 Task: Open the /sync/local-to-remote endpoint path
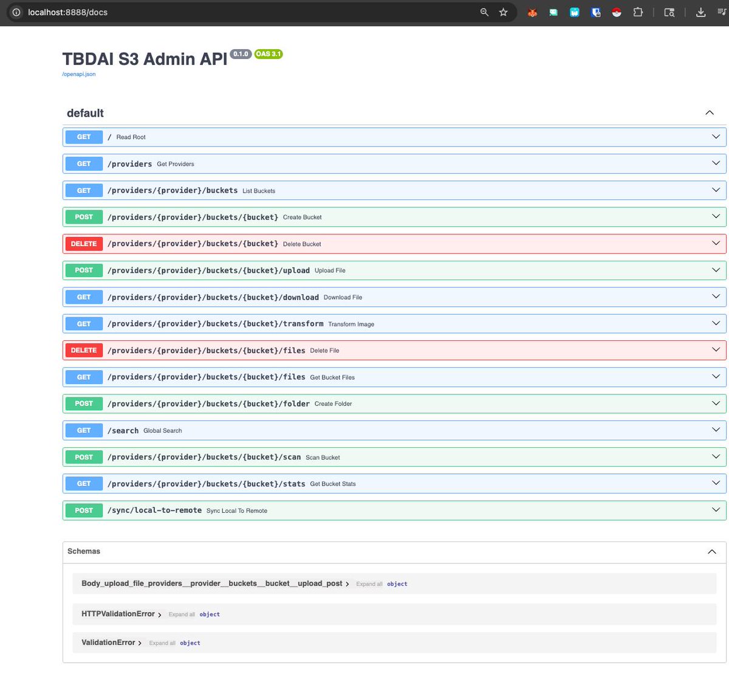(x=154, y=510)
